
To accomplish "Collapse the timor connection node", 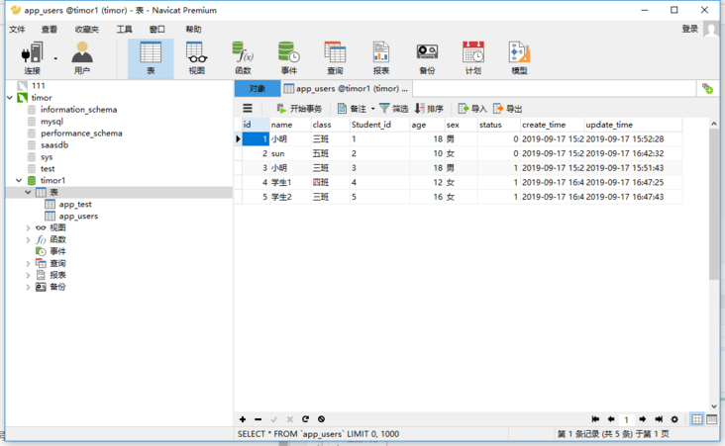I will click(10, 98).
